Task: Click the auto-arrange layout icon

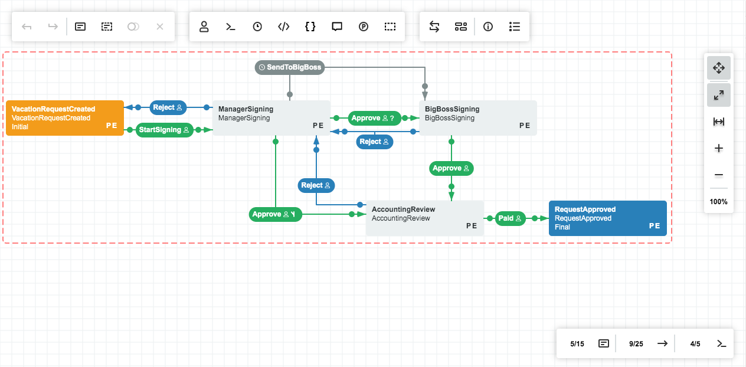Action: click(461, 27)
